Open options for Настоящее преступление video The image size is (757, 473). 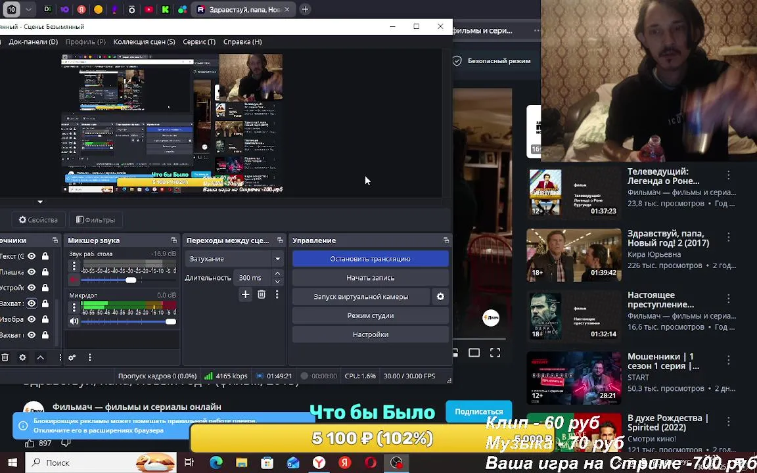tap(729, 299)
